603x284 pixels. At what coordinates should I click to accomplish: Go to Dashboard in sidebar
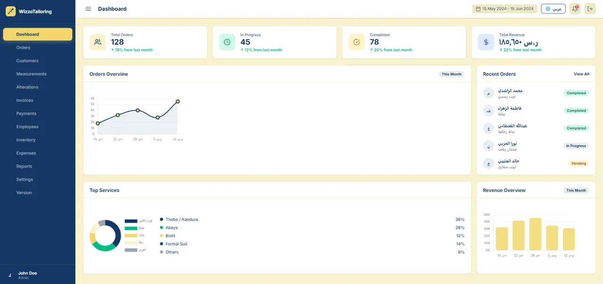pyautogui.click(x=38, y=34)
